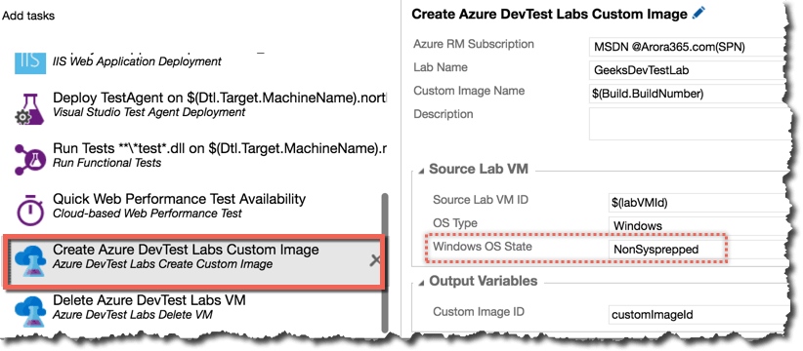Click the 'Add tasks' heading text

(x=28, y=16)
